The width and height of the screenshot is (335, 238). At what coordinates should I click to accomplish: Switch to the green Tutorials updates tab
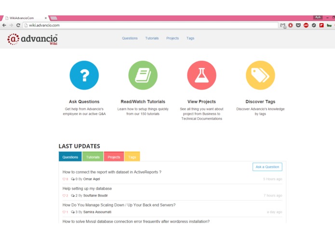tap(93, 157)
